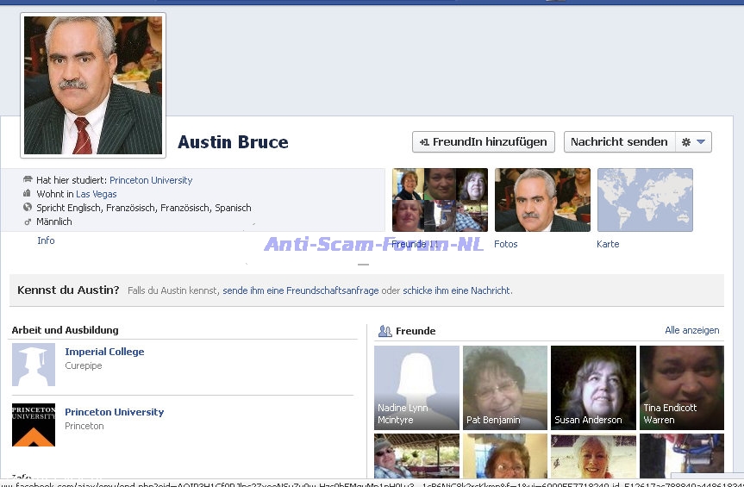Open the large profile picture
This screenshot has width=744, height=487.
(93, 85)
